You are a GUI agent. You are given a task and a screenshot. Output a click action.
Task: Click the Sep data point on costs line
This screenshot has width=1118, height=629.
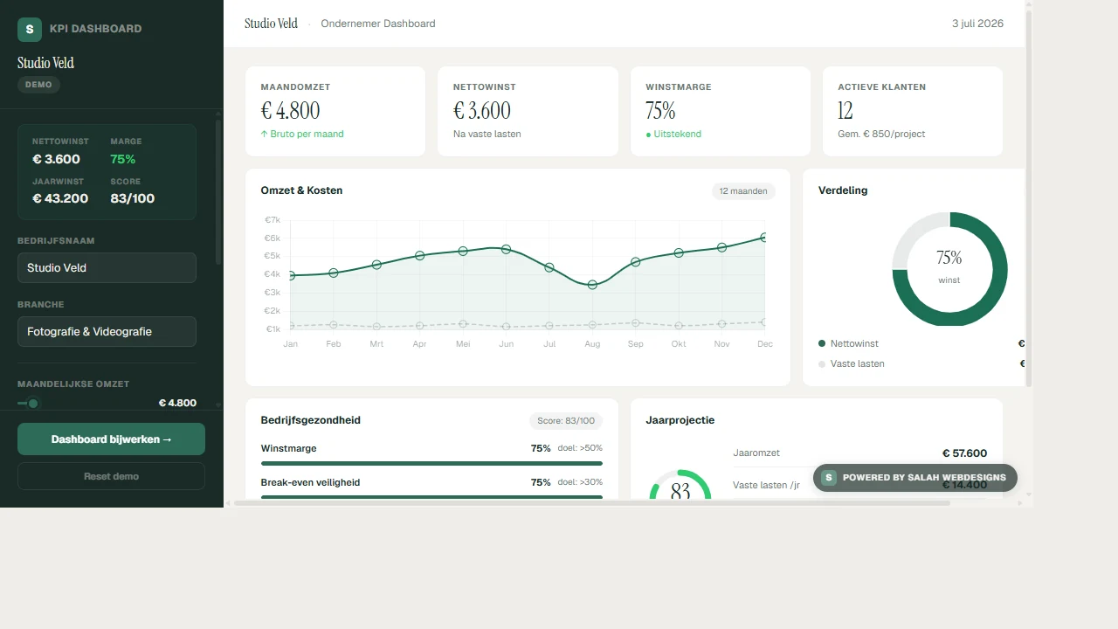(635, 322)
